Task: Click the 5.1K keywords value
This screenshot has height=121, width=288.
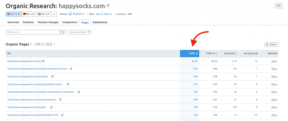Action: coord(234,61)
